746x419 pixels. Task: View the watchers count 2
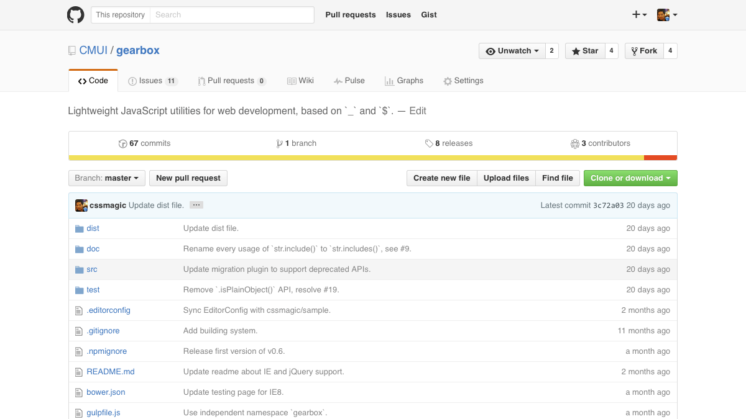coord(552,51)
